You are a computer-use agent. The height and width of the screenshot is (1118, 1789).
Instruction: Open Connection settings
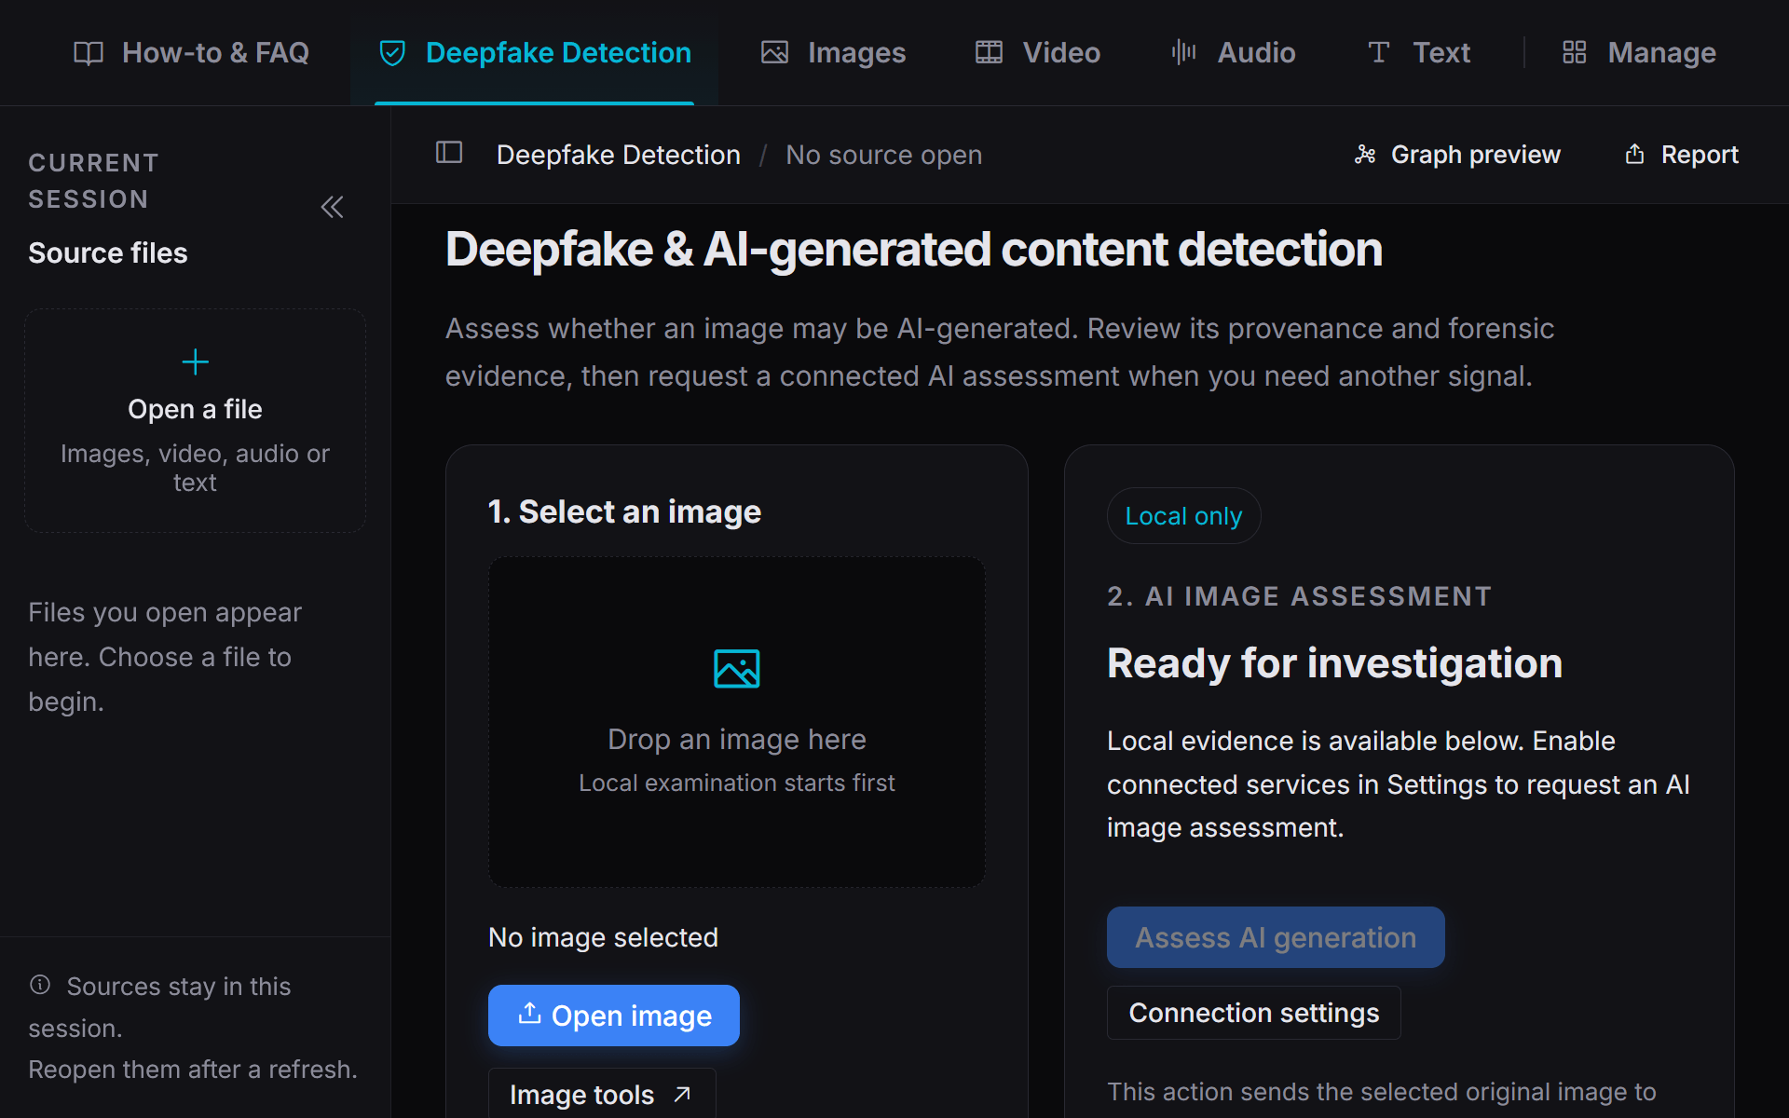[1253, 1013]
